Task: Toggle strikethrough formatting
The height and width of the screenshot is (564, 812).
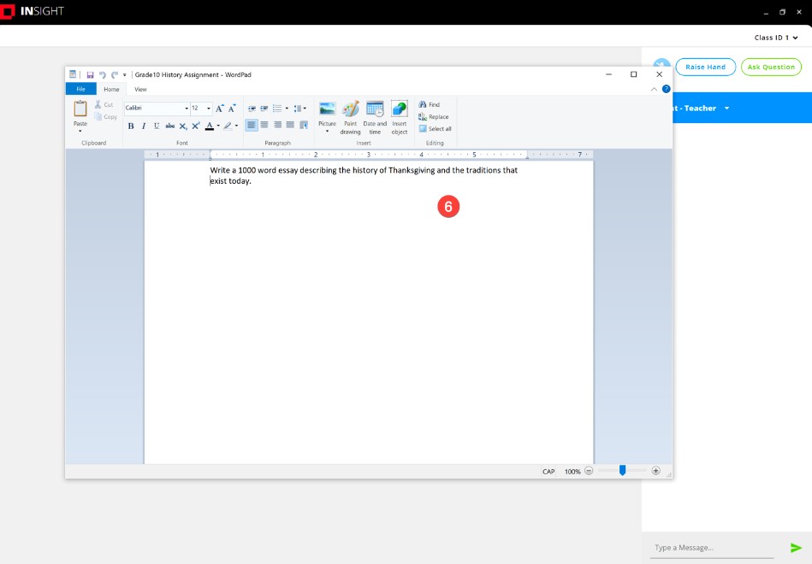Action: [170, 126]
